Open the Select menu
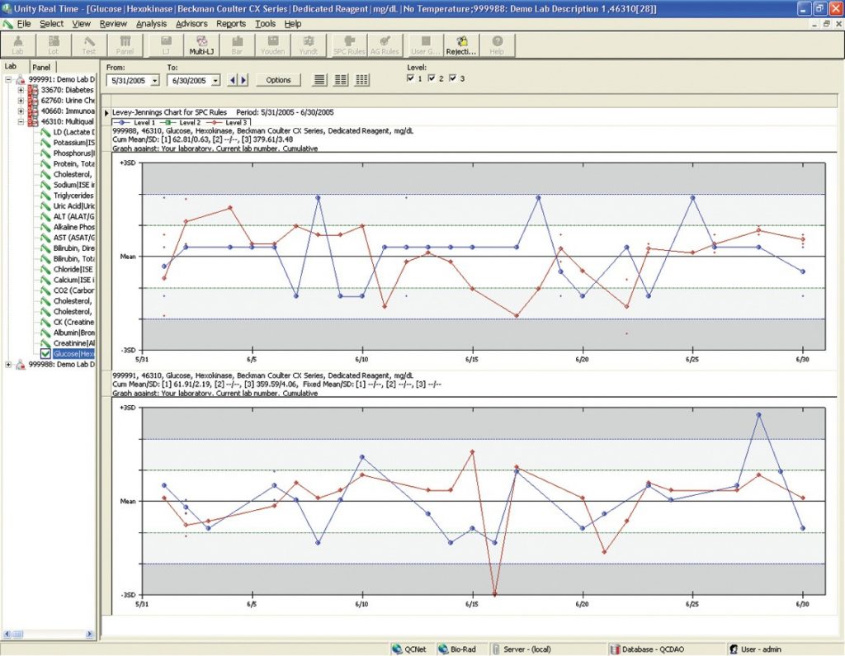Screen dimensions: 845x656 [x=52, y=24]
